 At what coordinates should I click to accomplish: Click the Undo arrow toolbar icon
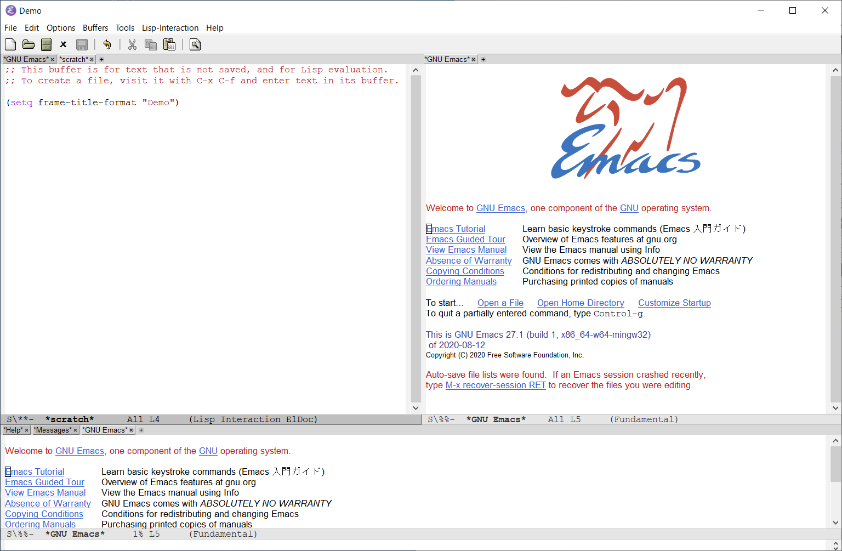[x=107, y=44]
